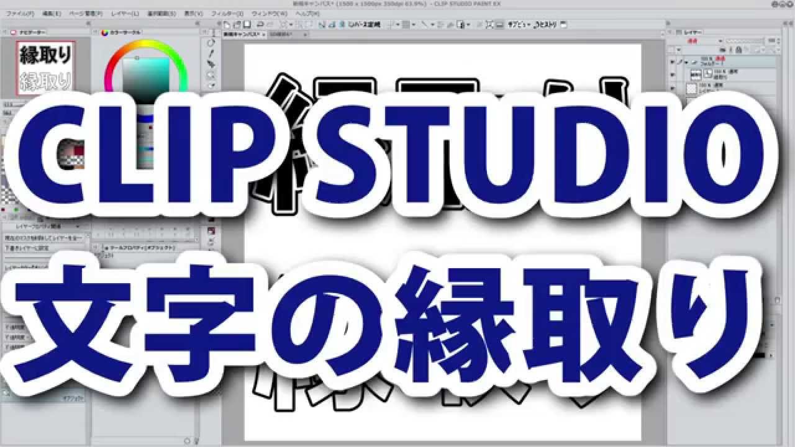Click the Open file toolbar icon
The width and height of the screenshot is (795, 447).
[x=238, y=24]
